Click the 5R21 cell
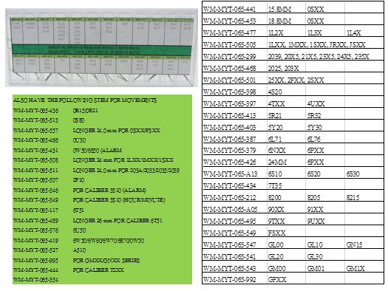The height and width of the screenshot is (291, 388). coord(286,113)
